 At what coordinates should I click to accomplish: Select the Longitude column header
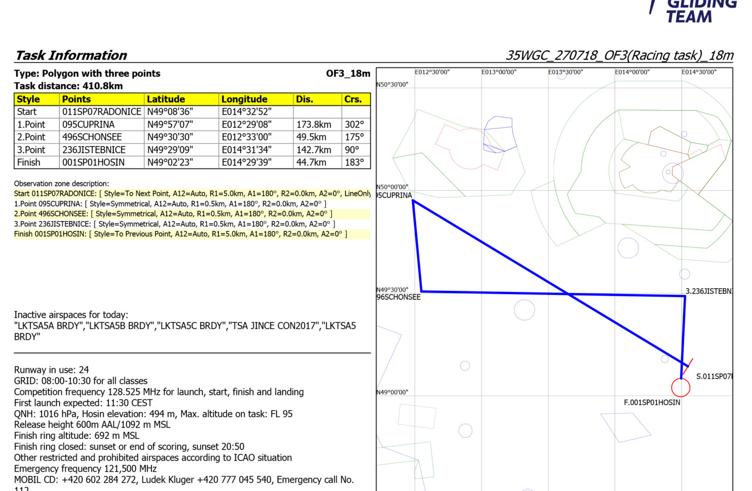[x=244, y=99]
